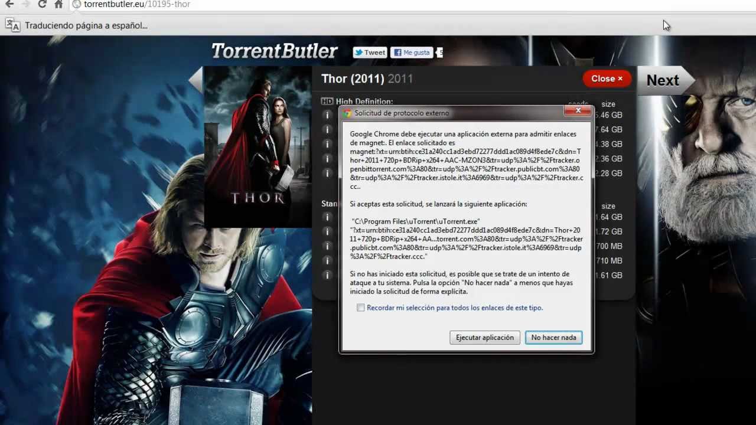Image resolution: width=756 pixels, height=425 pixels.
Task: Click the '2.28 GB' size value
Action: pyautogui.click(x=608, y=173)
